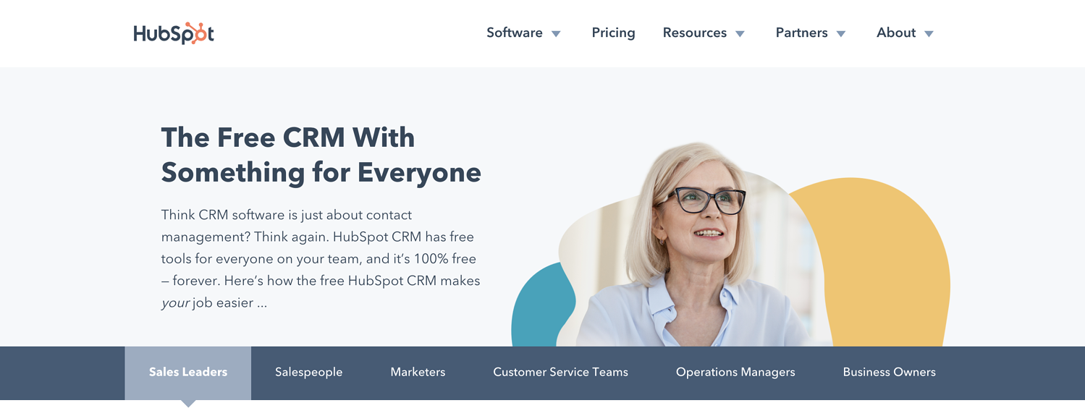Open the About menu
Image resolution: width=1085 pixels, height=416 pixels.
[896, 33]
